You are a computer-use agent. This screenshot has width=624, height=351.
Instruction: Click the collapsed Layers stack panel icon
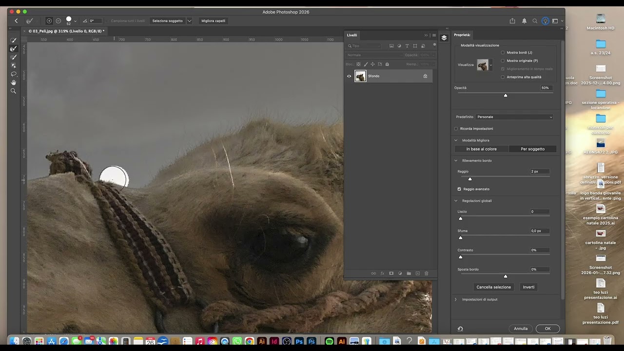point(444,38)
